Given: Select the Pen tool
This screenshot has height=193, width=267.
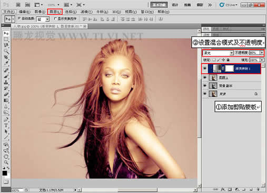Looking at the screenshot, I should [6, 119].
